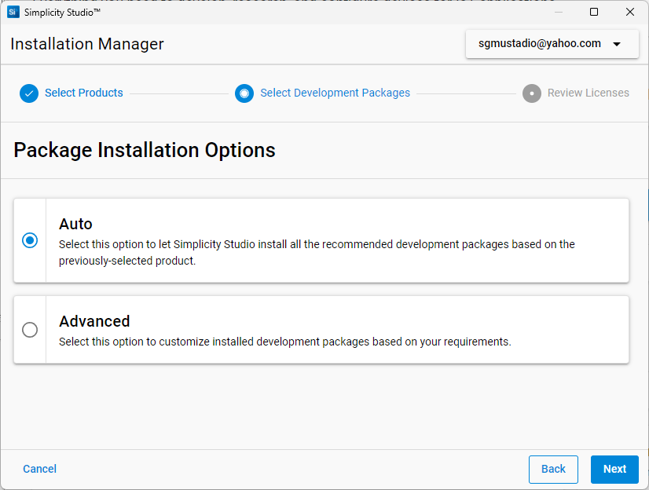Click the Select Development Packages step icon
Image resolution: width=649 pixels, height=490 pixels.
tap(244, 93)
